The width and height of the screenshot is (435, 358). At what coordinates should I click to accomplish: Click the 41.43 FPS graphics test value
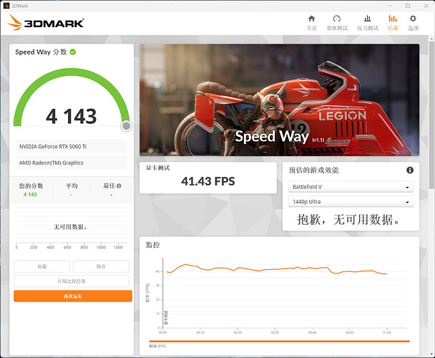click(208, 181)
